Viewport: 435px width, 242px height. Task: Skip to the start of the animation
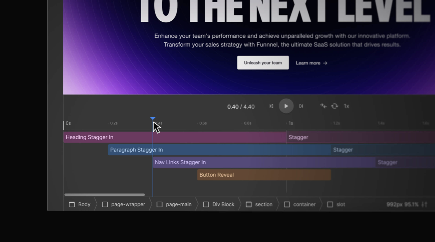pyautogui.click(x=271, y=106)
